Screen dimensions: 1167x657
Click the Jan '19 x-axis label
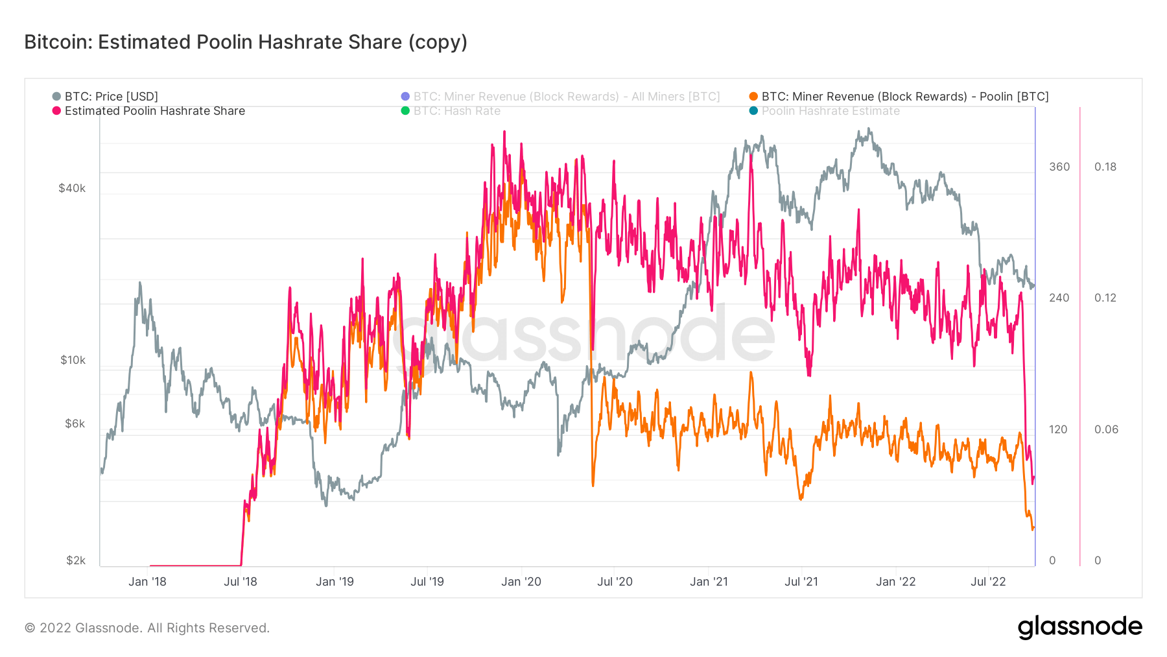point(335,582)
